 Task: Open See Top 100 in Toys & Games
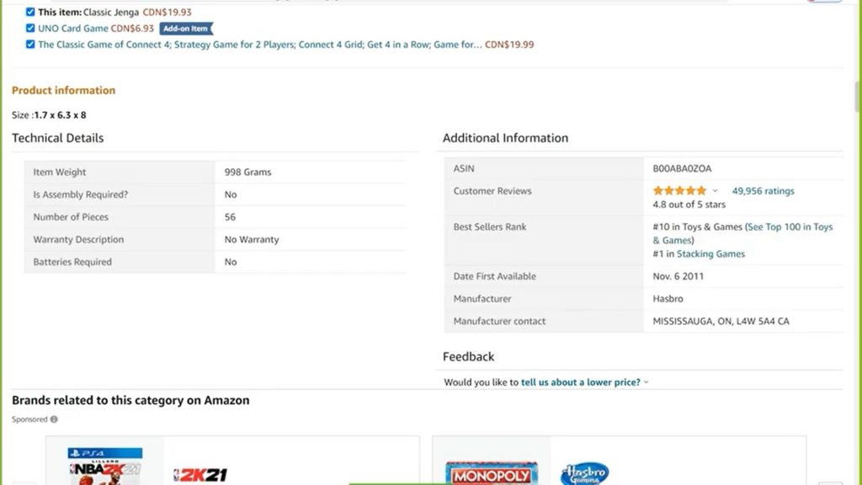[x=742, y=233]
